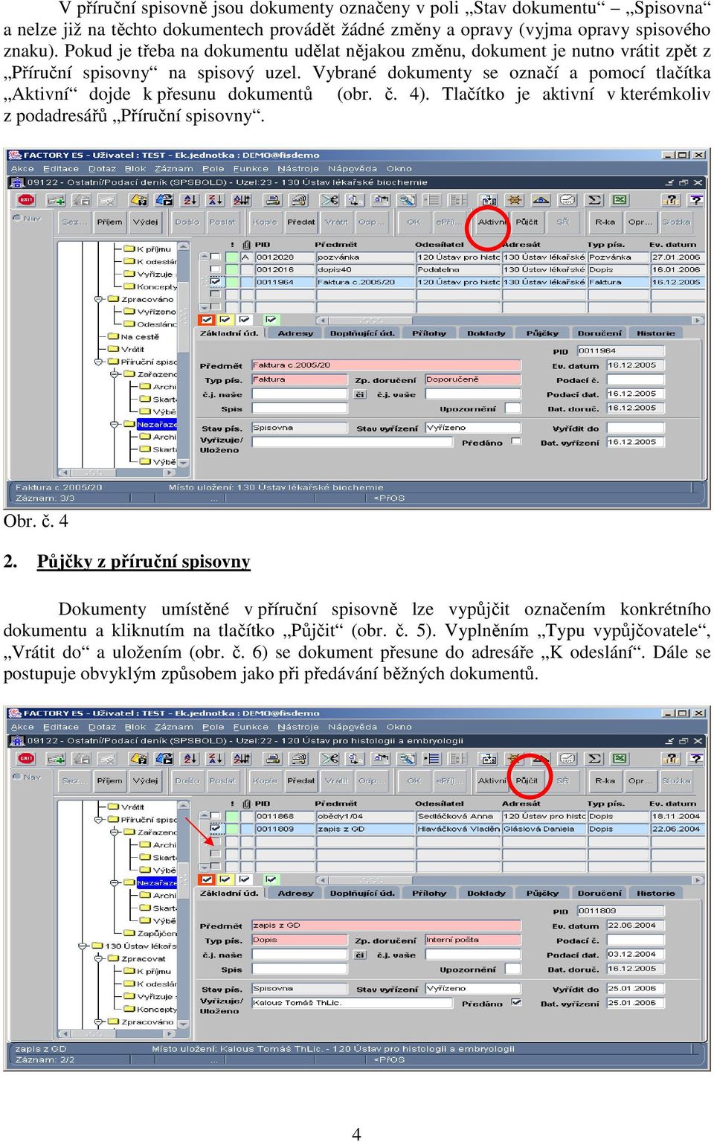Switch to Doklady tab in Uzel:22 window
Screen dimensions: 714x1142
[486, 894]
